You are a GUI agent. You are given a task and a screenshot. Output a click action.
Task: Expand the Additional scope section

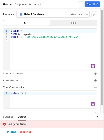click(95, 74)
